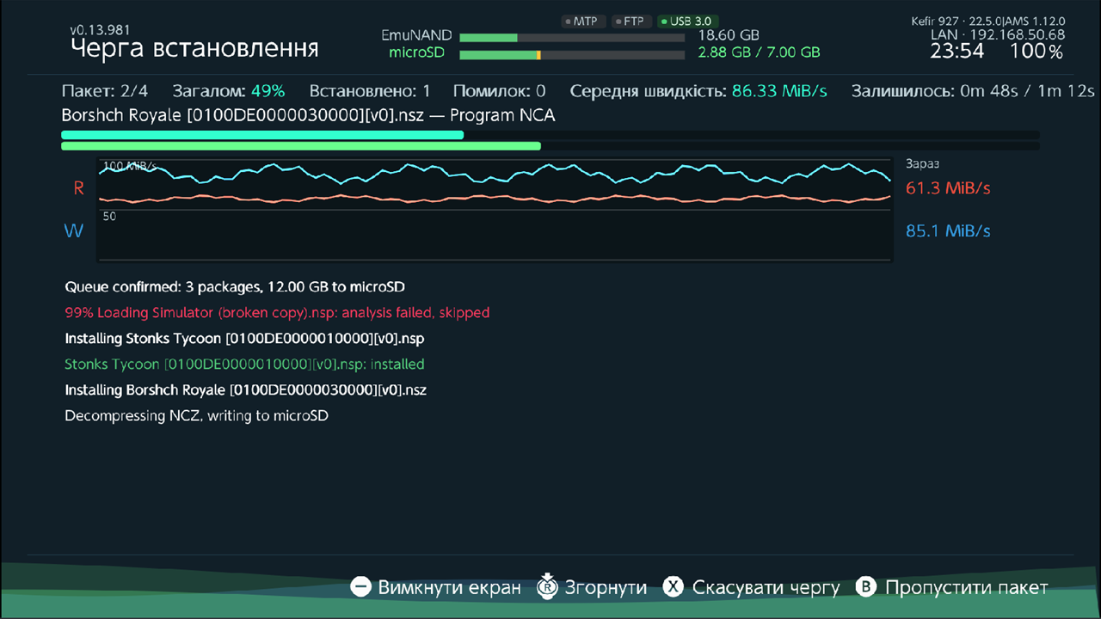Click the Помилок: 0 counter

pos(499,91)
